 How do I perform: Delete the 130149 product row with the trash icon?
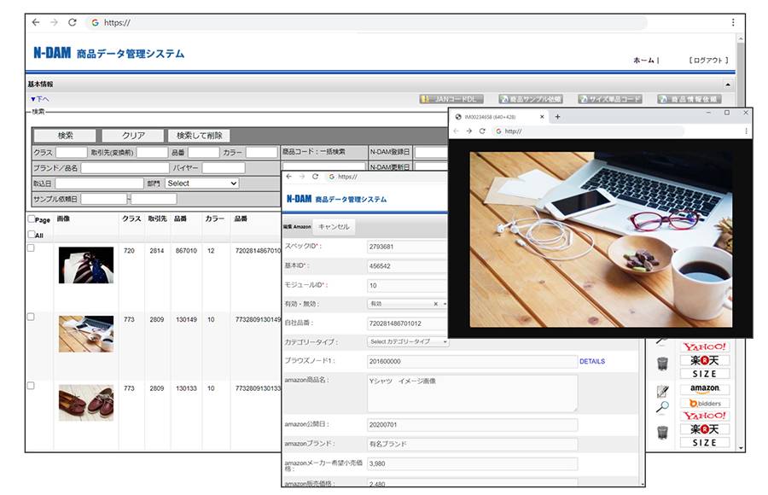tap(662, 364)
